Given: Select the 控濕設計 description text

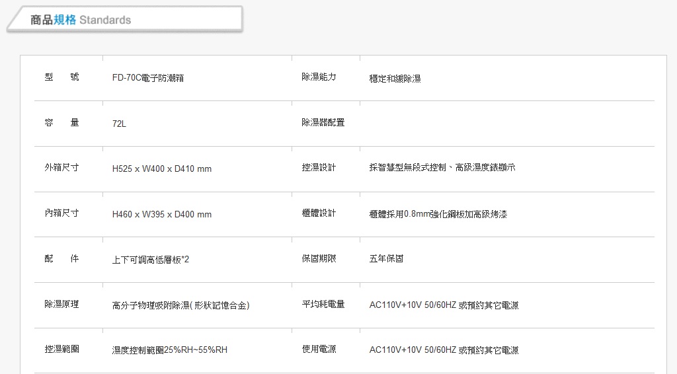Looking at the screenshot, I should [x=442, y=167].
